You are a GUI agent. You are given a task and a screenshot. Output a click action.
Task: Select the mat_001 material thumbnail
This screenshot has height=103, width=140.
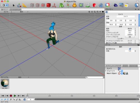tap(5, 84)
